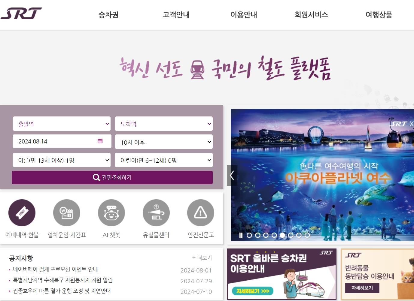Launch the AI 챗봇 chatbot icon
Image resolution: width=414 pixels, height=301 pixels.
[111, 212]
